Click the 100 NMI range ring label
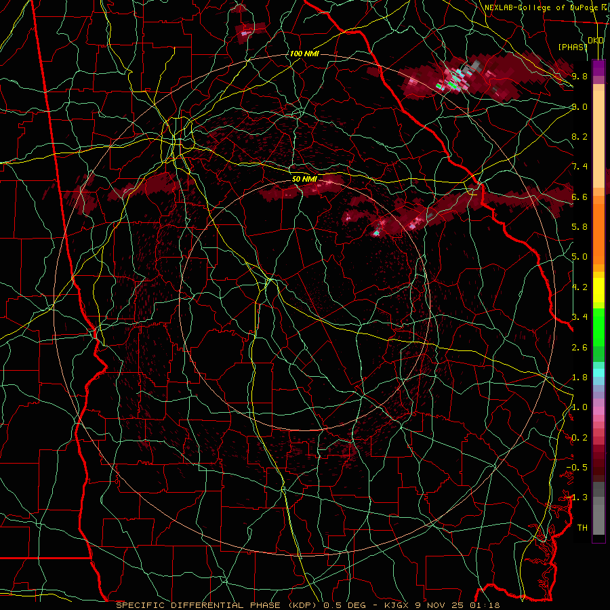This screenshot has height=610, width=610. point(304,54)
